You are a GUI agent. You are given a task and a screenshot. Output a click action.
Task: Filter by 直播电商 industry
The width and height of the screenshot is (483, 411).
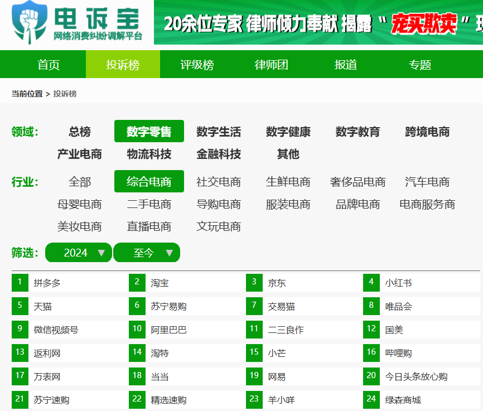(x=149, y=227)
